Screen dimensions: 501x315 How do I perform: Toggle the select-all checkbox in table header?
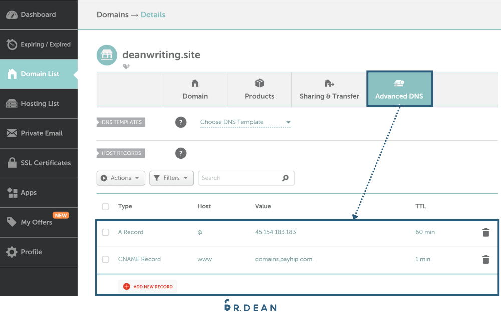(106, 206)
